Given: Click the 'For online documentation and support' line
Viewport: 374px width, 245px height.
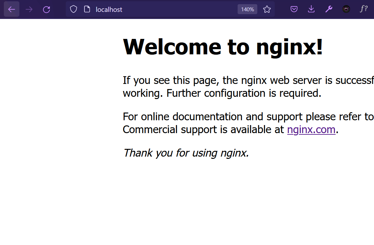Looking at the screenshot, I should [x=248, y=117].
